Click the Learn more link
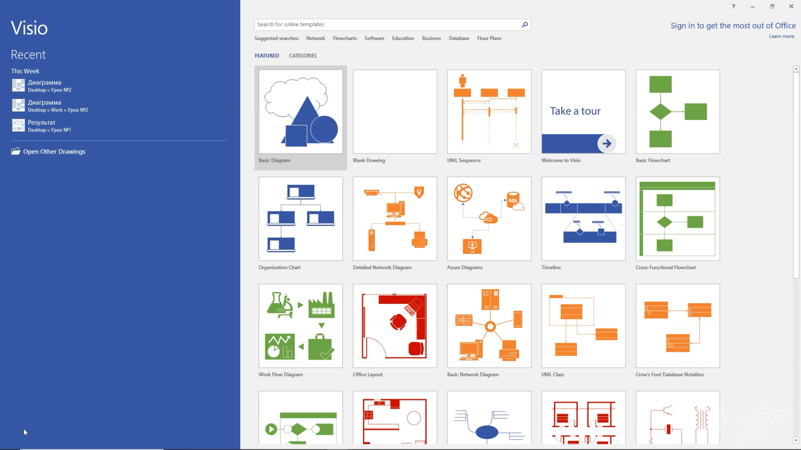Viewport: 801px width, 450px height. point(781,36)
